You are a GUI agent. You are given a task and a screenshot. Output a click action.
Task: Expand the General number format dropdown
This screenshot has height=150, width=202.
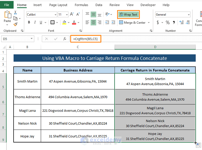(x=188, y=14)
